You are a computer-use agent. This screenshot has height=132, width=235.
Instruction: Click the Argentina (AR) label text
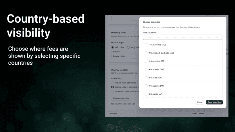click(158, 61)
